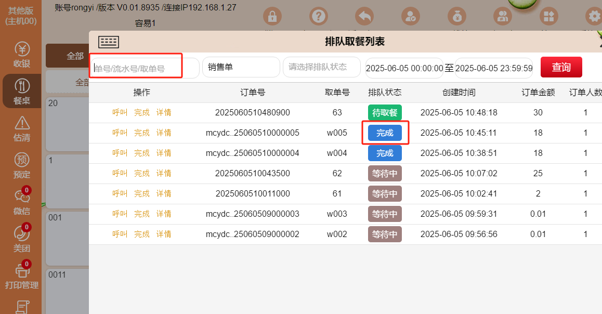Click the 取单号 column header
This screenshot has height=314, width=602.
pyautogui.click(x=337, y=93)
